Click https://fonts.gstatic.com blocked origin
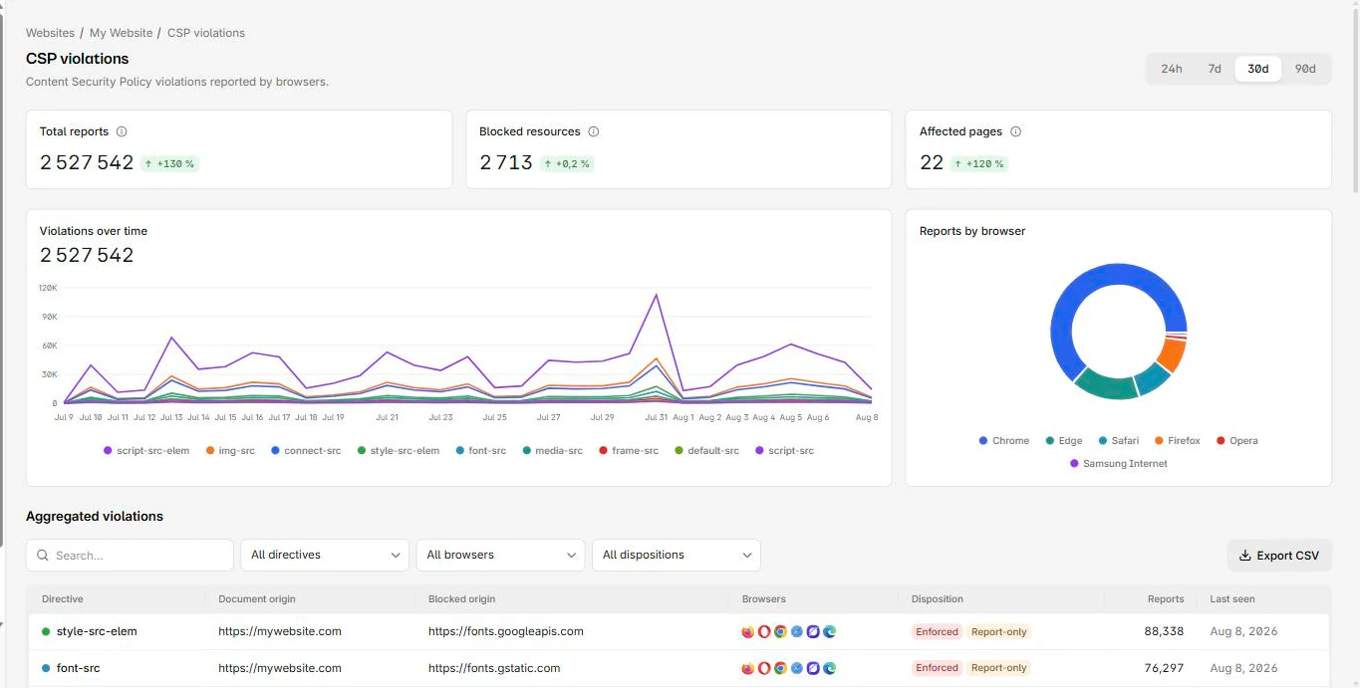1360x688 pixels. [494, 668]
